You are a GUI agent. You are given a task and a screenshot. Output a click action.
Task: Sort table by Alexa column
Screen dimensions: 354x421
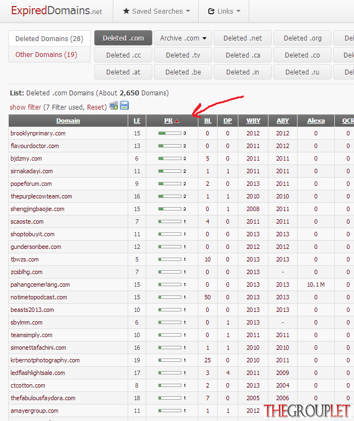click(316, 121)
